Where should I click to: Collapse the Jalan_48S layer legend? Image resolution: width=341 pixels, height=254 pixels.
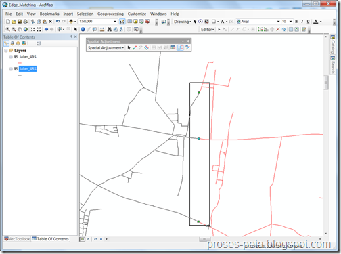point(11,69)
